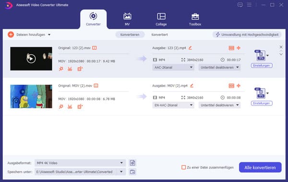
Task: Open the enhance video tool for MOV (2).mov
Action: point(80,107)
